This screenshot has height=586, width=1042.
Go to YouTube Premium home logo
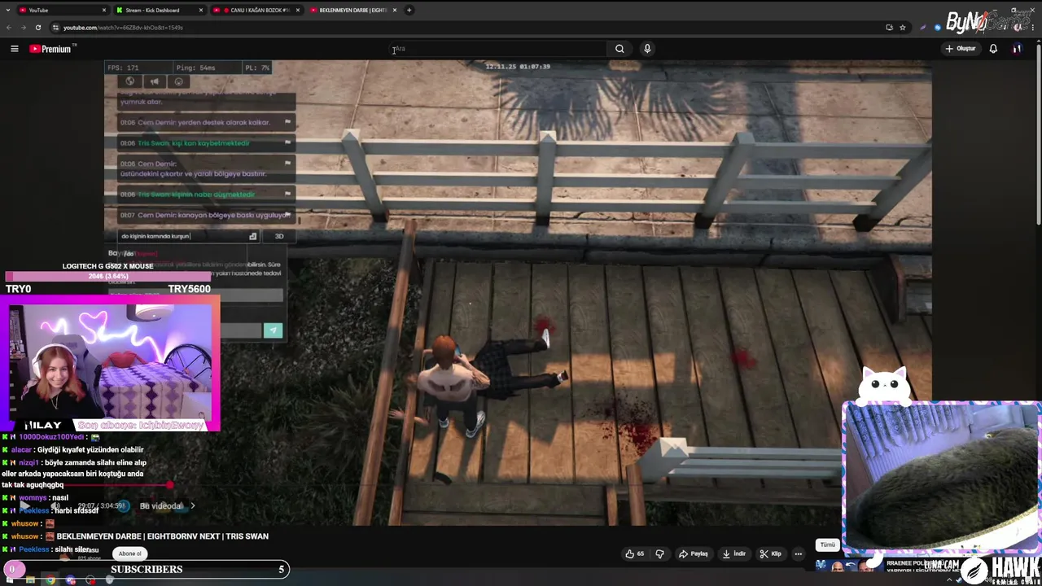[x=51, y=49]
